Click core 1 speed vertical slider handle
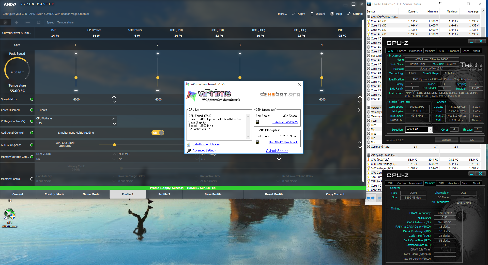The width and height of the screenshot is (488, 265). click(76, 78)
